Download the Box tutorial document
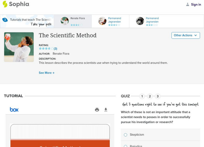Screen dimensions: 204x147 106,110
